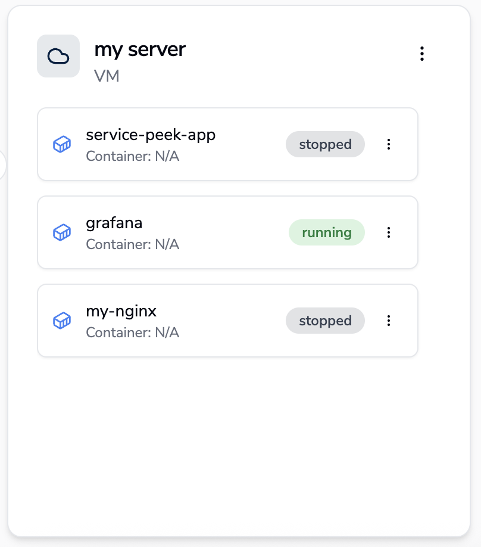Image resolution: width=481 pixels, height=547 pixels.
Task: Click Container: N/A text under service-peek-app
Action: pyautogui.click(x=132, y=156)
